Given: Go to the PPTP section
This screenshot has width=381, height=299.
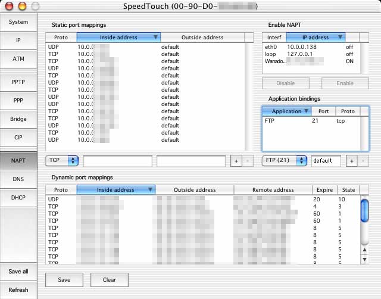Looking at the screenshot, I should click(18, 82).
